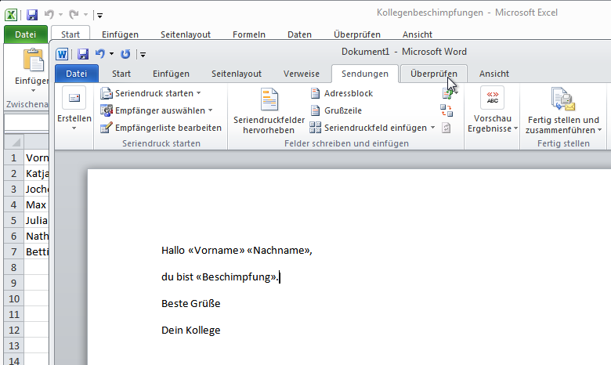Click Excel's save icon in quick access toolbar

32,15
